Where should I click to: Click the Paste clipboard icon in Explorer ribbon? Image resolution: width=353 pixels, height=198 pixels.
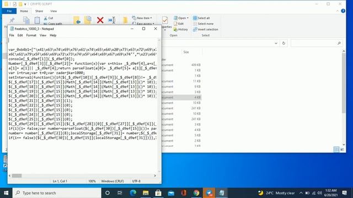point(37,20)
